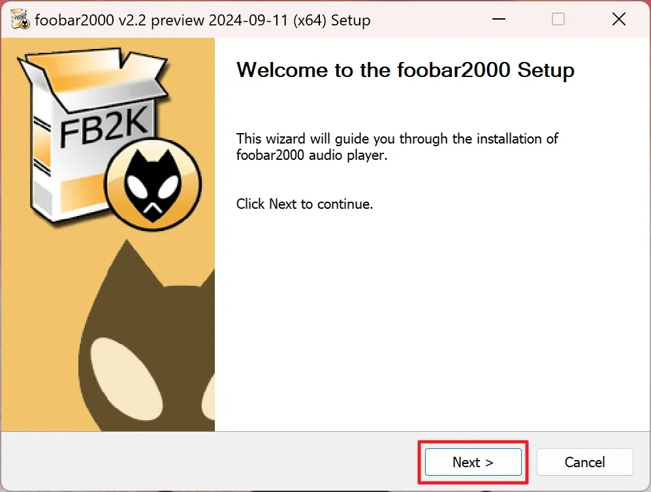Viewport: 651px width, 492px height.
Task: Click the disabled maximize button
Action: (558, 19)
